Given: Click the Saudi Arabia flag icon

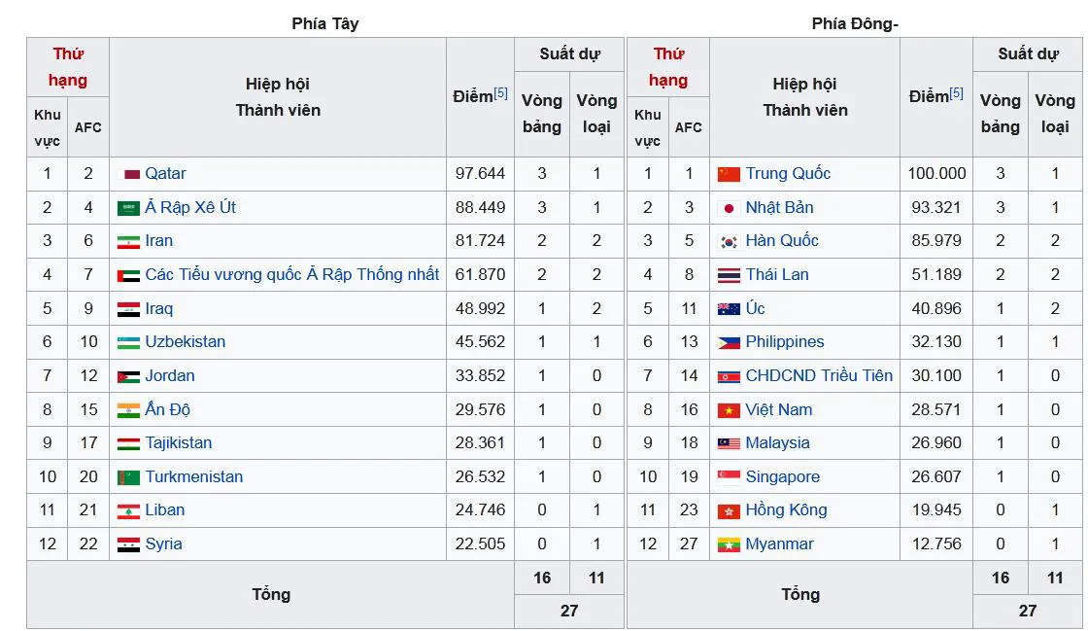Looking at the screenshot, I should pos(128,208).
